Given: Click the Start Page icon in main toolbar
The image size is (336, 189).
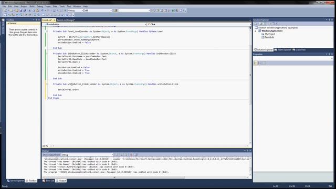Looking at the screenshot, I should pos(173,10).
